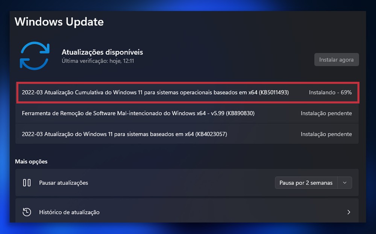The image size is (376, 234).
Task: Click the blue sync arrows update icon
Action: point(35,56)
